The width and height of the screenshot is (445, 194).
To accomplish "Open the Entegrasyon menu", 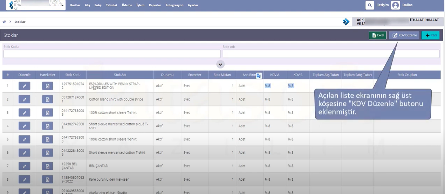I will point(174,5).
